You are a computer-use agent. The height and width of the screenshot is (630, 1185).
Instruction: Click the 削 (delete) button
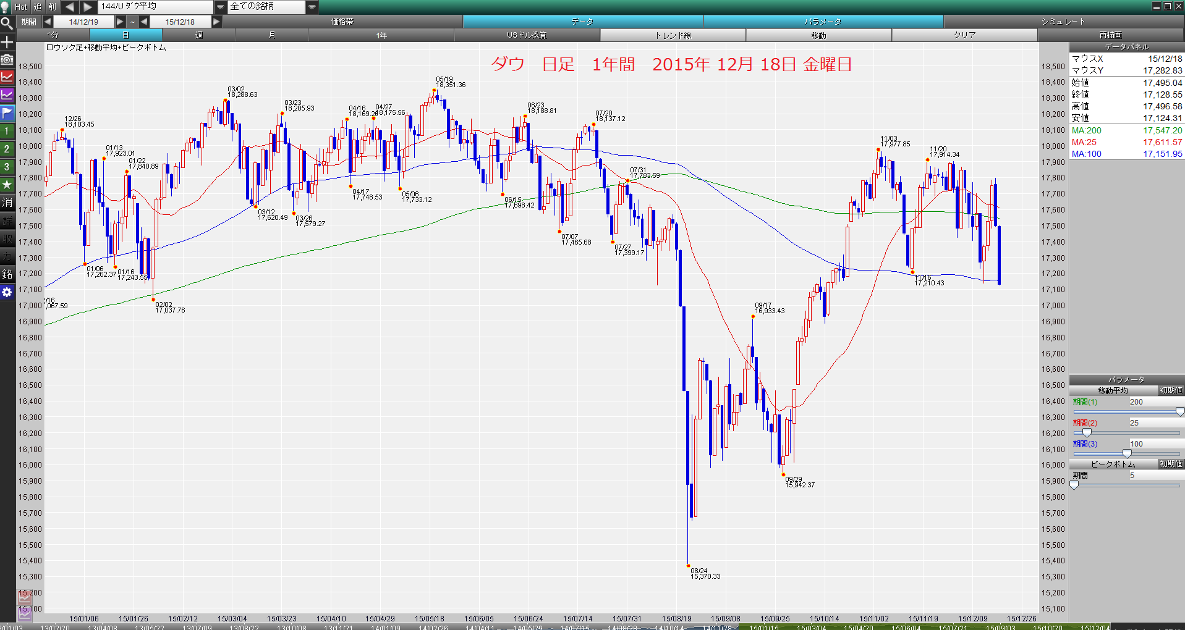tap(52, 7)
